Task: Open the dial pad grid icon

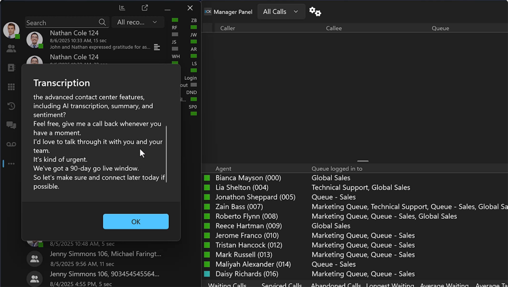Action: 11,87
